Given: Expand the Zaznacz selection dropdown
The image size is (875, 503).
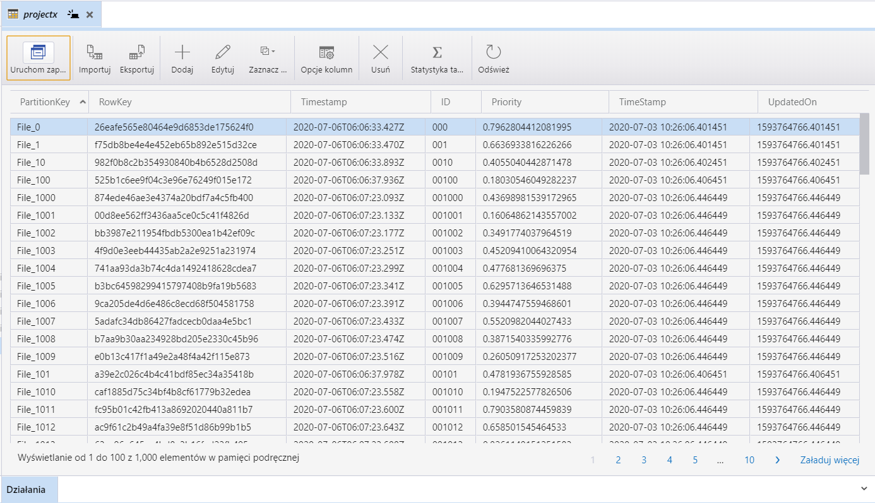Looking at the screenshot, I should click(x=268, y=52).
